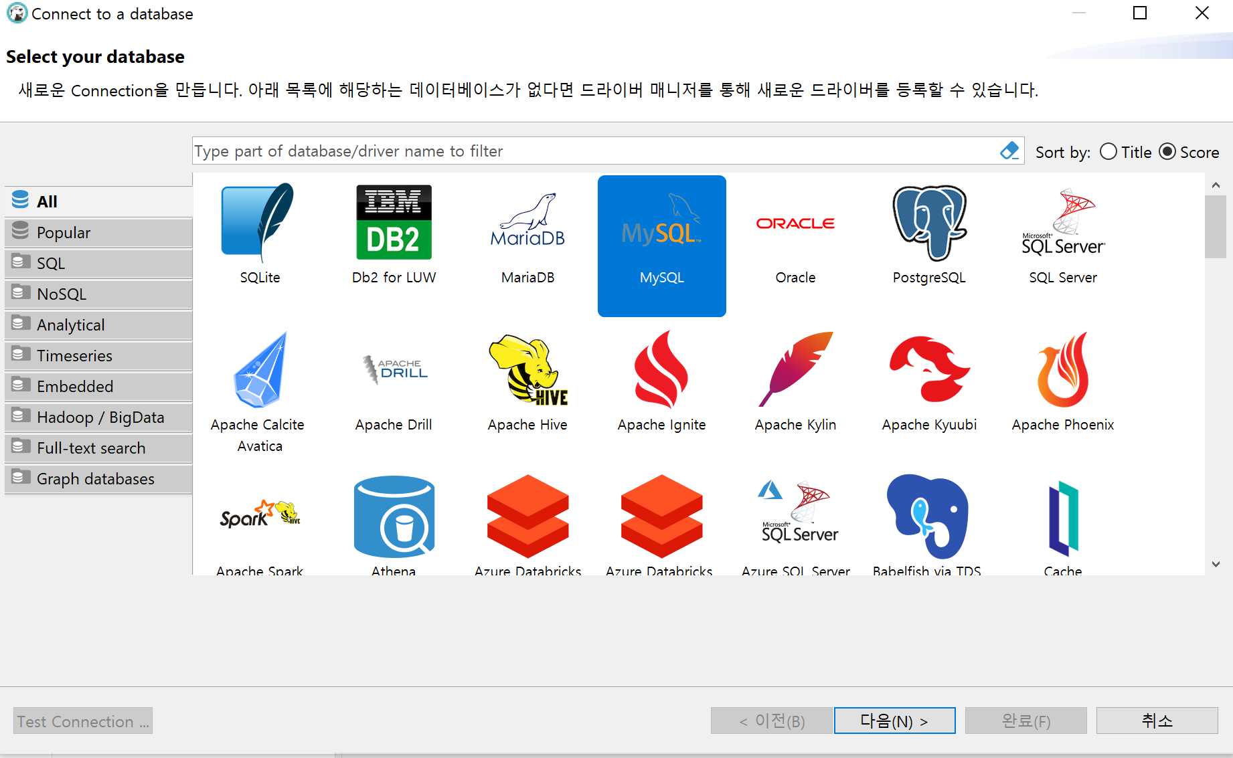Choose the Apache Drill icon

pos(394,370)
